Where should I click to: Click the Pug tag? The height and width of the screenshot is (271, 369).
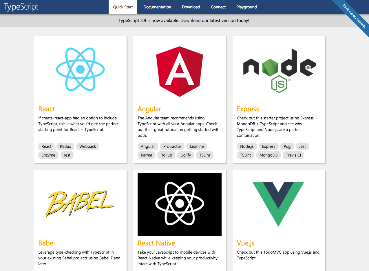coord(287,146)
